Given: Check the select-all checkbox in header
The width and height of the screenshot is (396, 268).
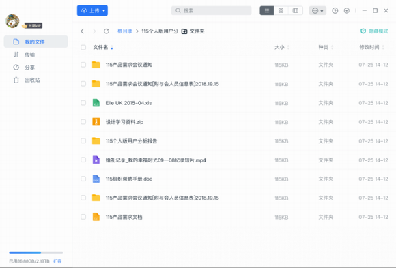Looking at the screenshot, I should pos(83,47).
